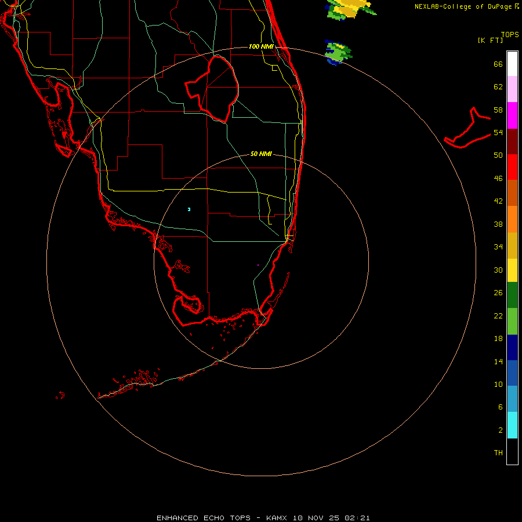522x522 pixels.
Task: Click the '54' scale label
Action: pyautogui.click(x=498, y=132)
